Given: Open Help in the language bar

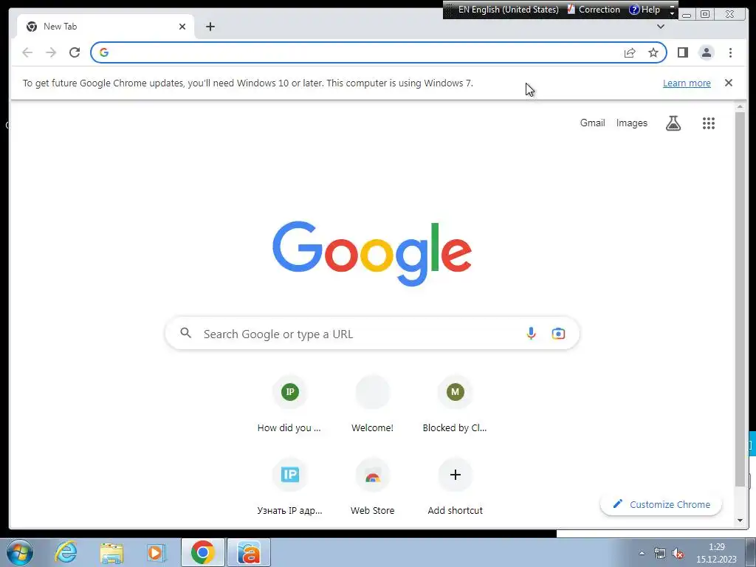Looking at the screenshot, I should click(x=645, y=10).
